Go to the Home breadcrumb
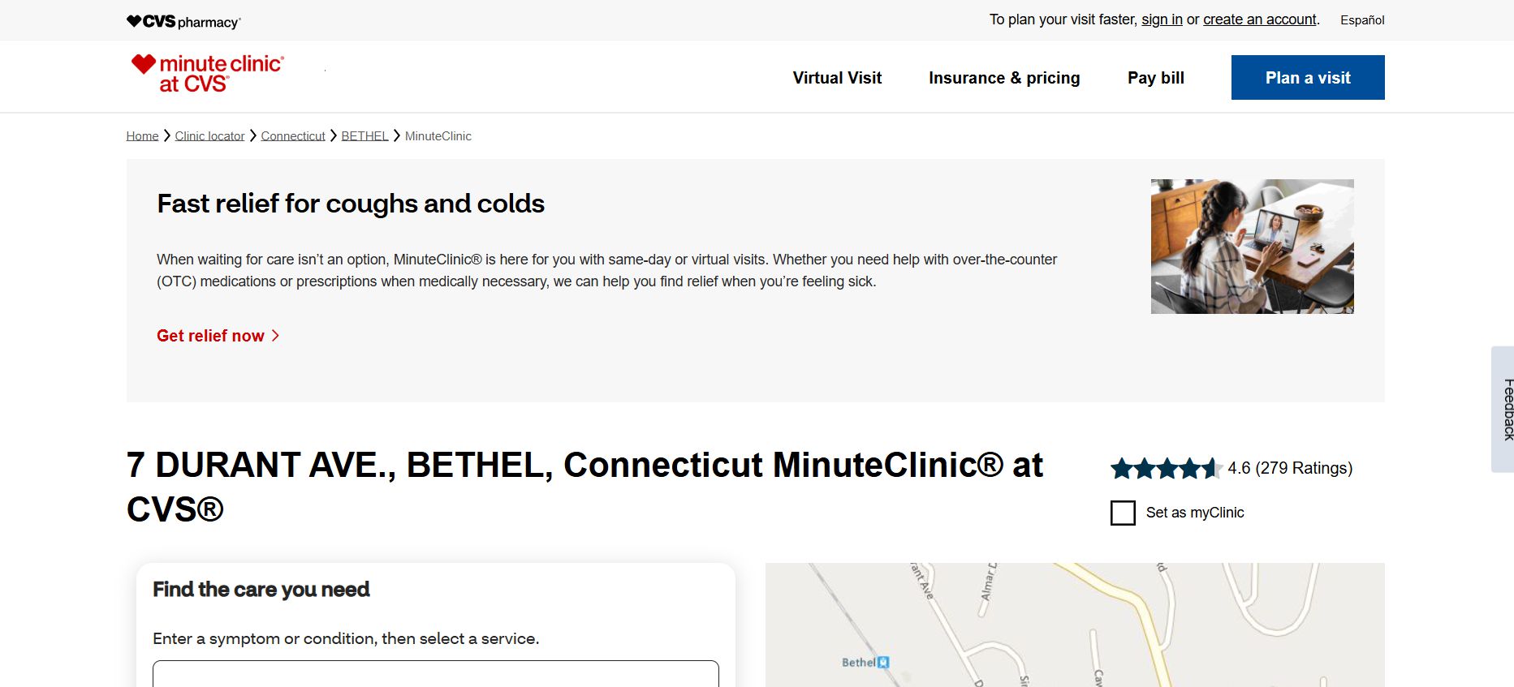This screenshot has height=687, width=1514. (x=142, y=136)
